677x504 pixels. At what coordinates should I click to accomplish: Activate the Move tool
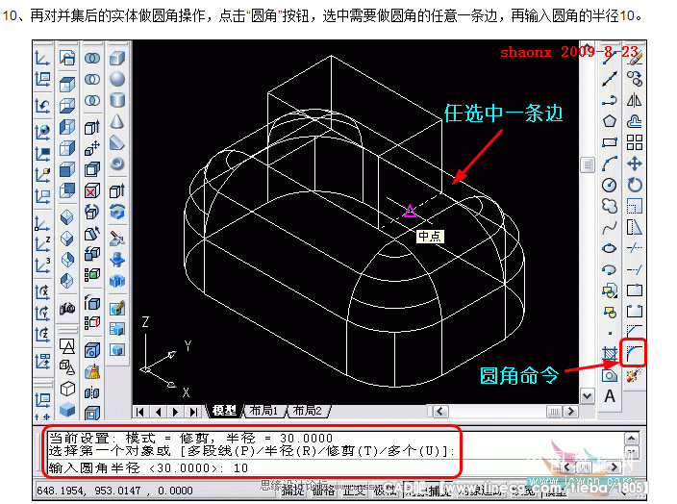(x=634, y=164)
